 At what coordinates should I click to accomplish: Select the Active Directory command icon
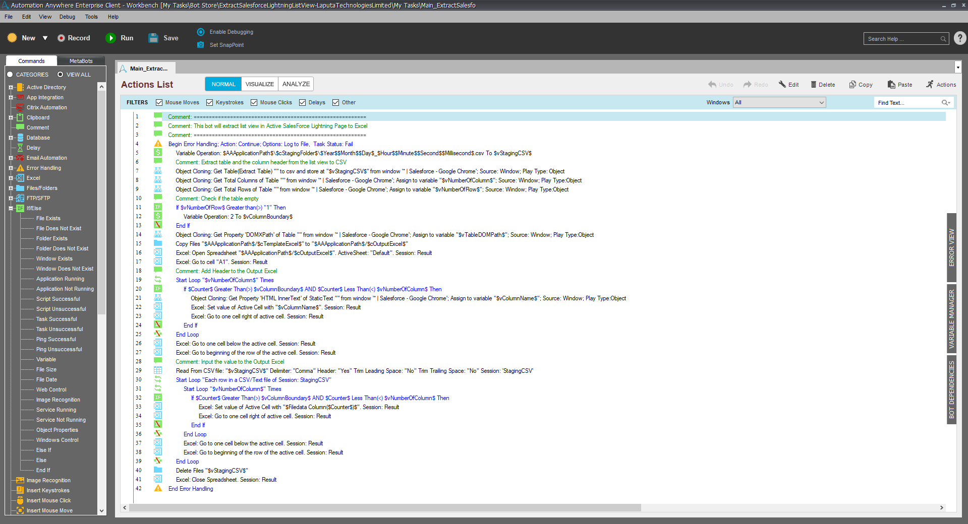(20, 87)
